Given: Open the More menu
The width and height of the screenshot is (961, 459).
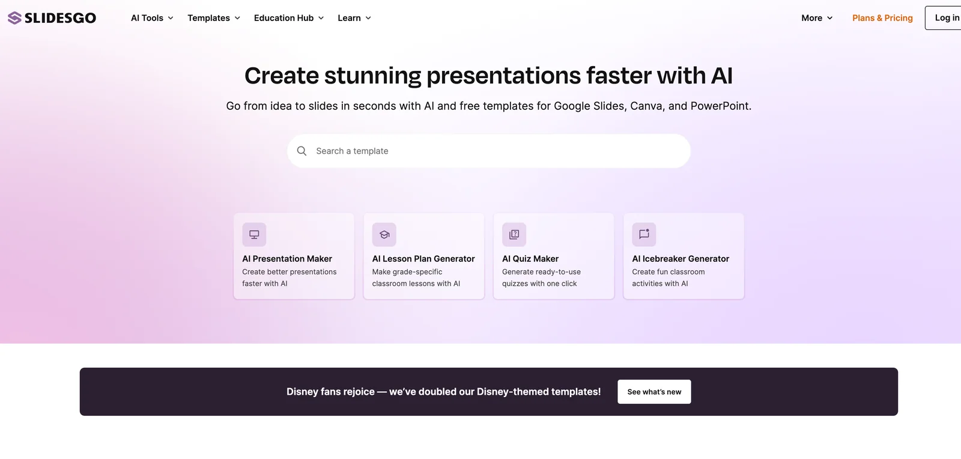Looking at the screenshot, I should (817, 18).
